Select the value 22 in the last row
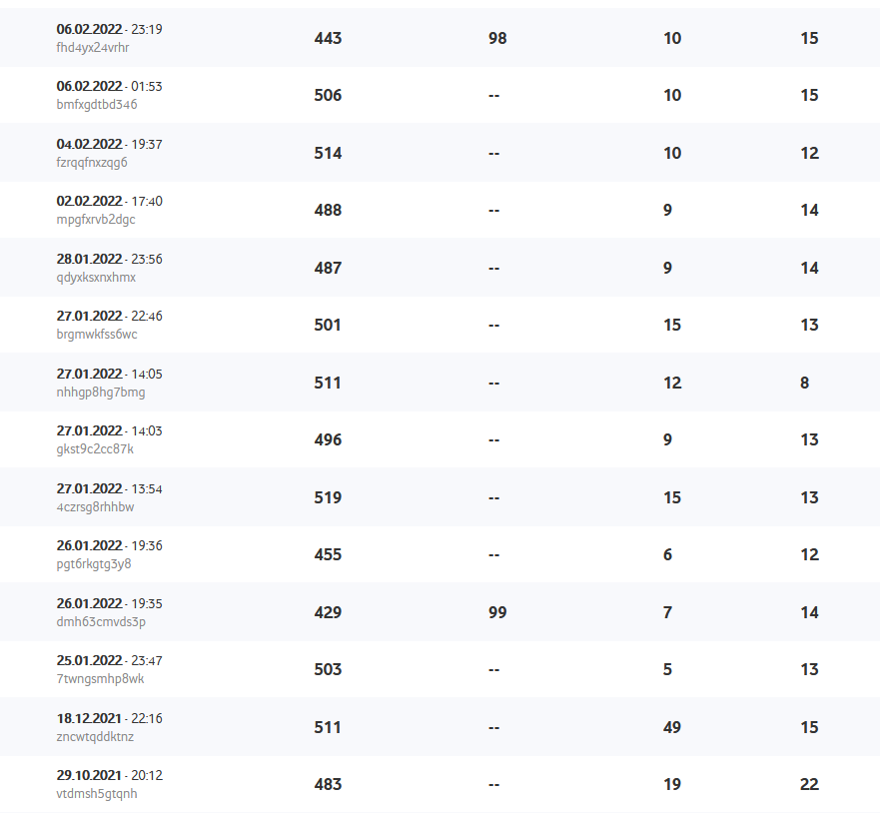Image resolution: width=880 pixels, height=813 pixels. point(809,784)
